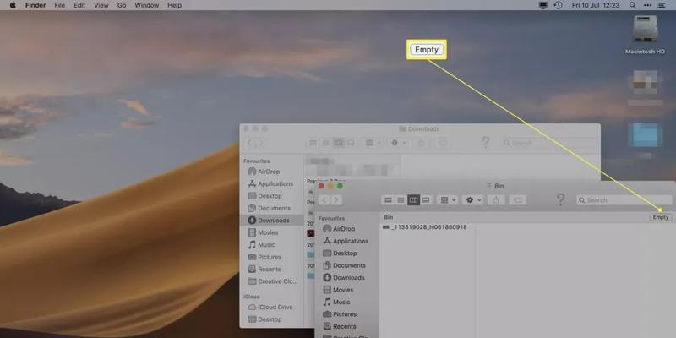Click the question mark icon in Downloads window

pyautogui.click(x=485, y=143)
